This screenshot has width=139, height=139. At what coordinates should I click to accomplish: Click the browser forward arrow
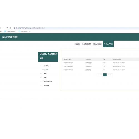[x=4, y=28]
